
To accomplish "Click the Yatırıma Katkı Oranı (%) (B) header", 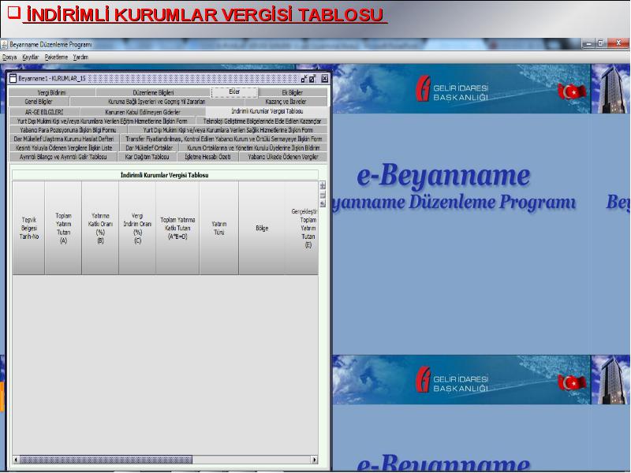I will click(100, 228).
